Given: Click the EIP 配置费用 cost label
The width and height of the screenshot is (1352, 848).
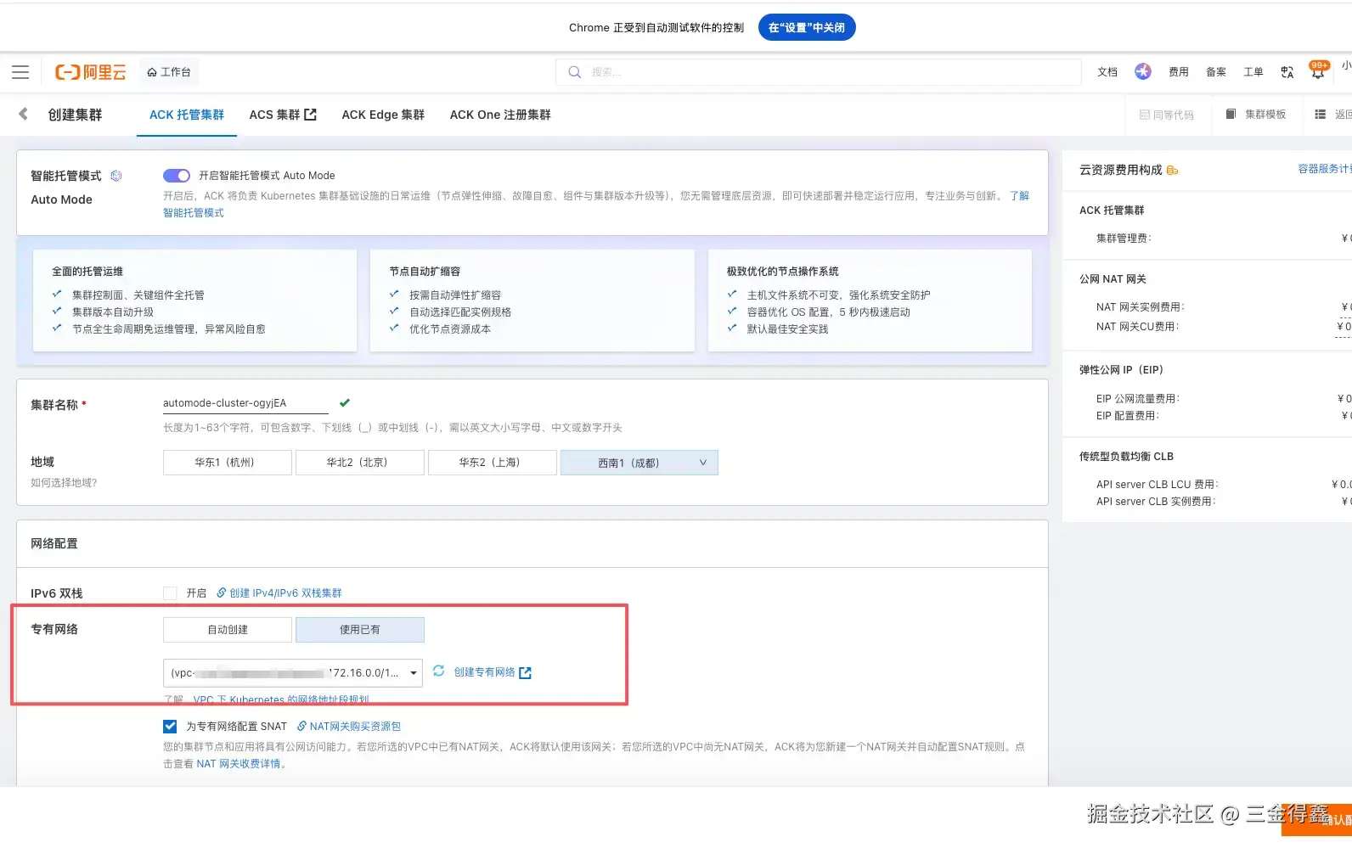Looking at the screenshot, I should point(1127,416).
